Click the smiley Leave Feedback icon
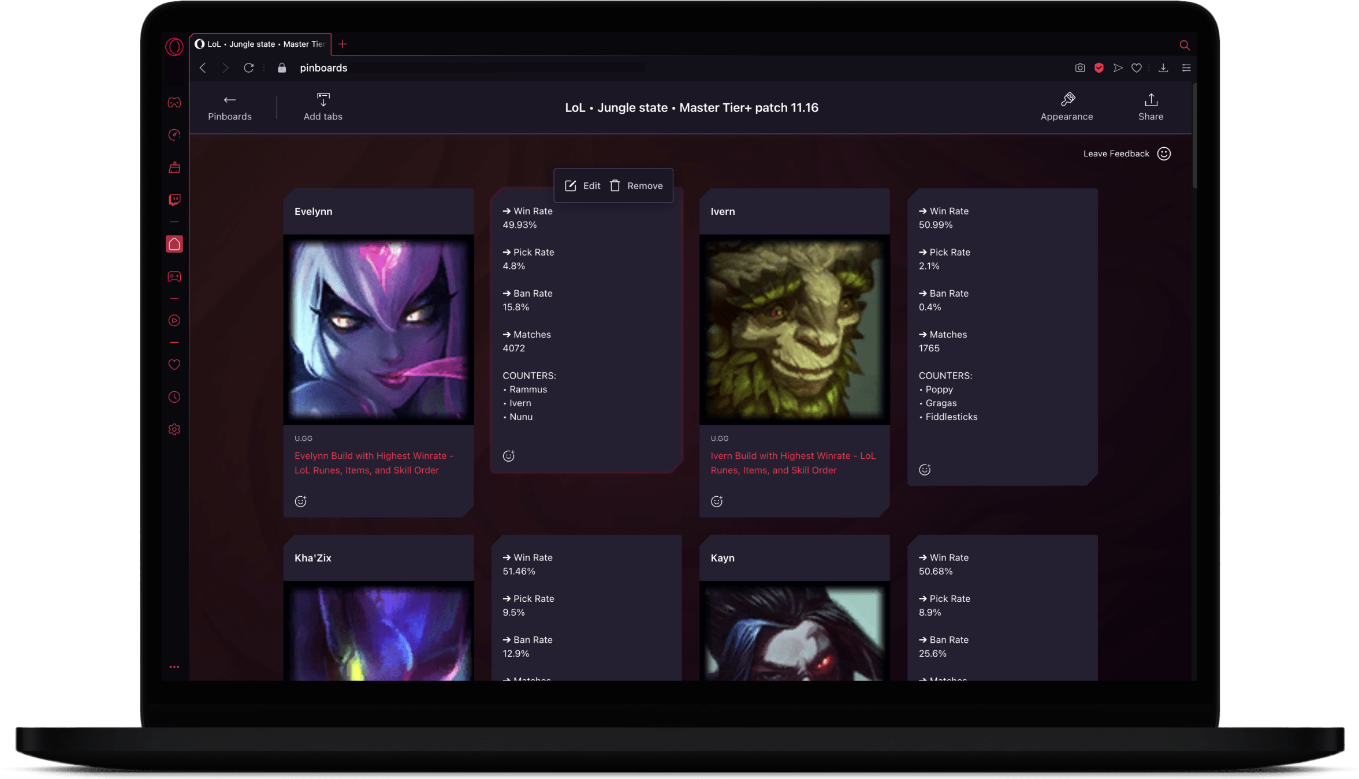This screenshot has width=1359, height=779. 1165,153
